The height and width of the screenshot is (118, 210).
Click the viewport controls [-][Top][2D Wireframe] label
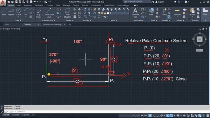10,29
